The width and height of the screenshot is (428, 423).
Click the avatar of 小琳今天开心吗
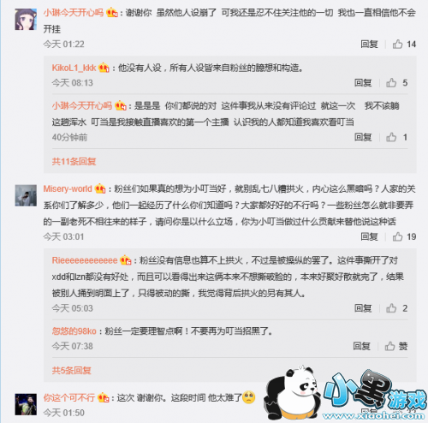click(x=26, y=19)
